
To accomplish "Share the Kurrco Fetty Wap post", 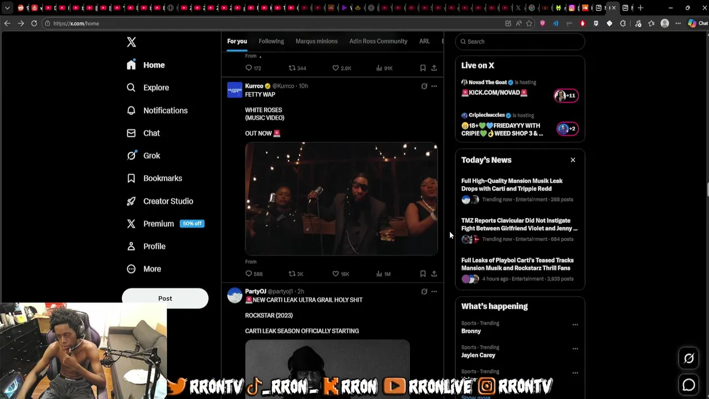I will coord(434,274).
